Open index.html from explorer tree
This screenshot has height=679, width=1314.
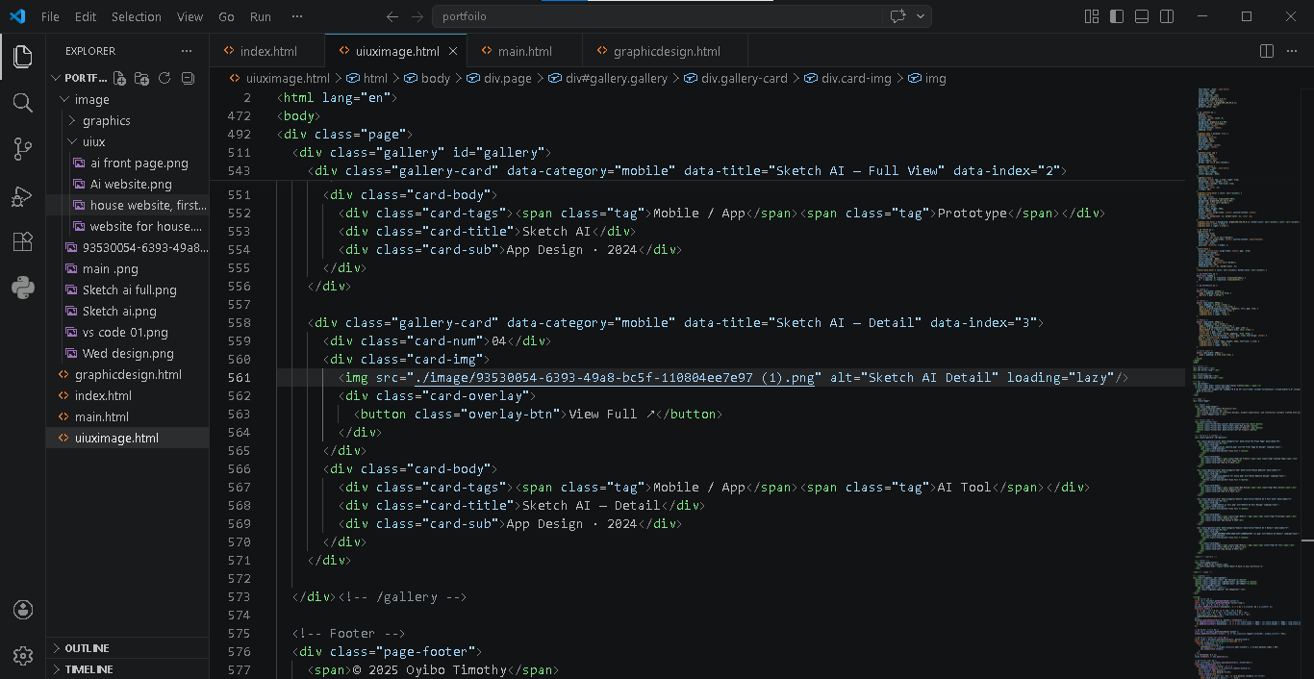103,395
